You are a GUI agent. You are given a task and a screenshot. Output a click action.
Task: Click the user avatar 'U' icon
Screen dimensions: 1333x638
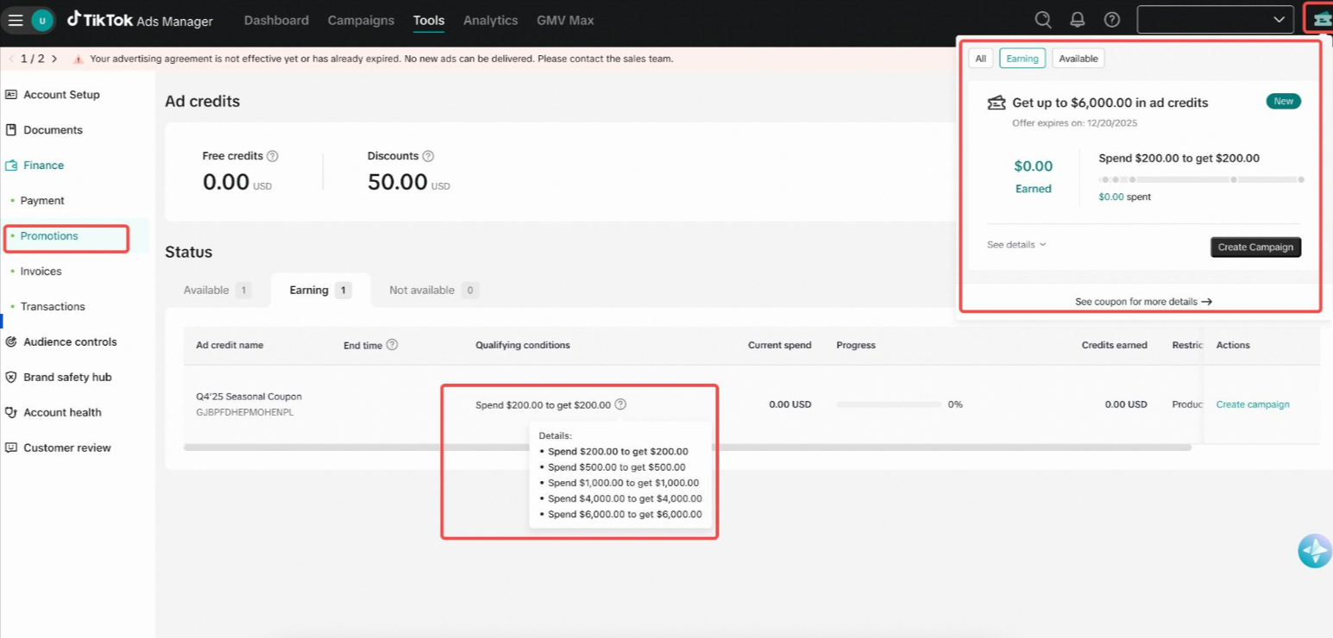pyautogui.click(x=41, y=20)
